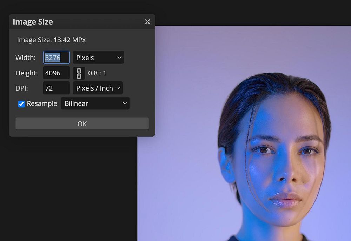The height and width of the screenshot is (241, 351).
Task: Click the '0.8 : 1' ratio text
Action: click(97, 73)
